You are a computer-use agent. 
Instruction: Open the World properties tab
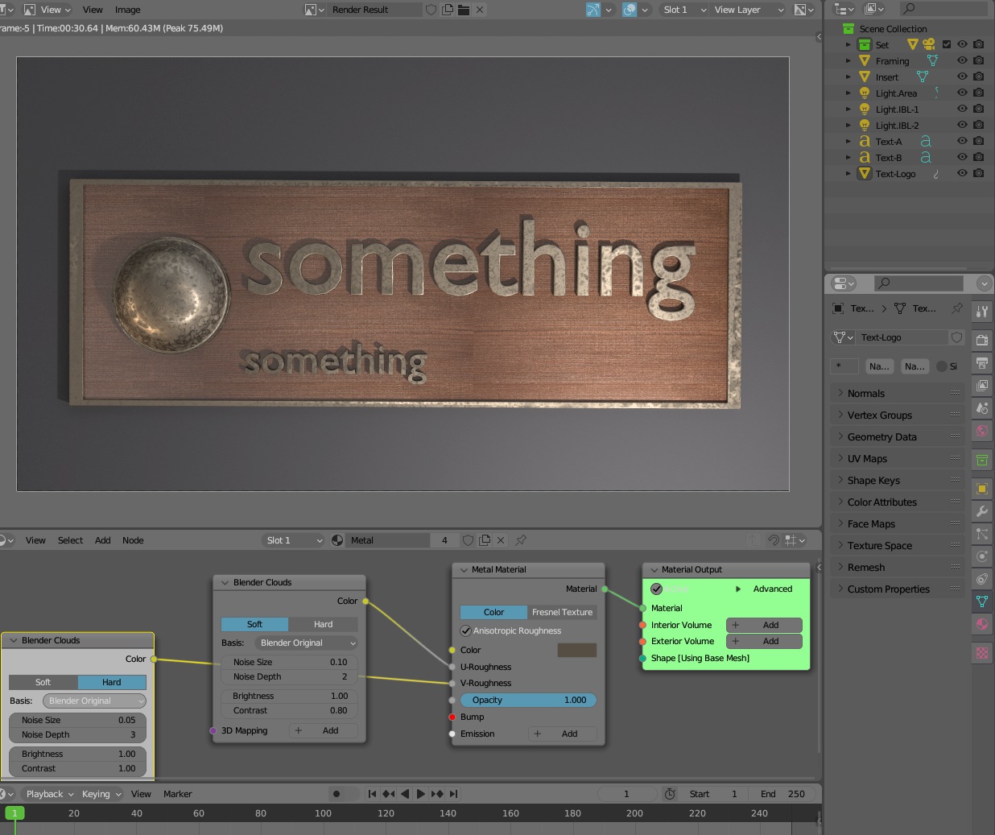pyautogui.click(x=981, y=431)
